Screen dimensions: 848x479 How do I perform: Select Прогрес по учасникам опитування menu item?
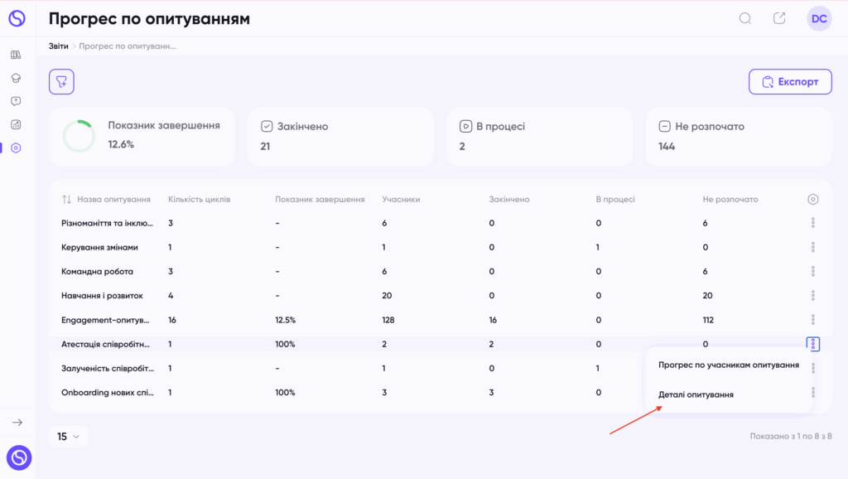tap(729, 365)
